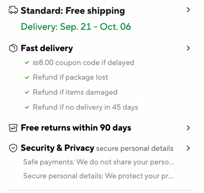204x193 pixels.
Task: Expand Standard Free shipping chevron arrow
Action: pos(188,10)
